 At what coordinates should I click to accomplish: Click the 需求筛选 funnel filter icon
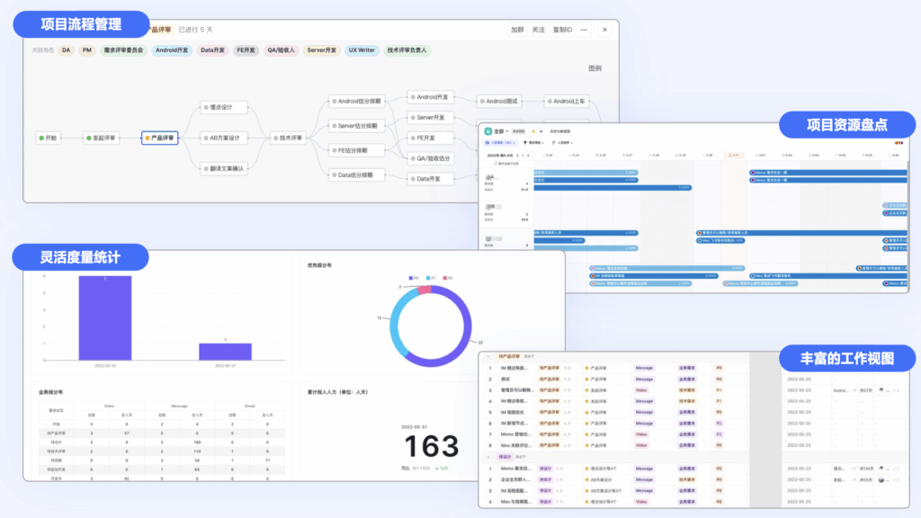point(524,143)
